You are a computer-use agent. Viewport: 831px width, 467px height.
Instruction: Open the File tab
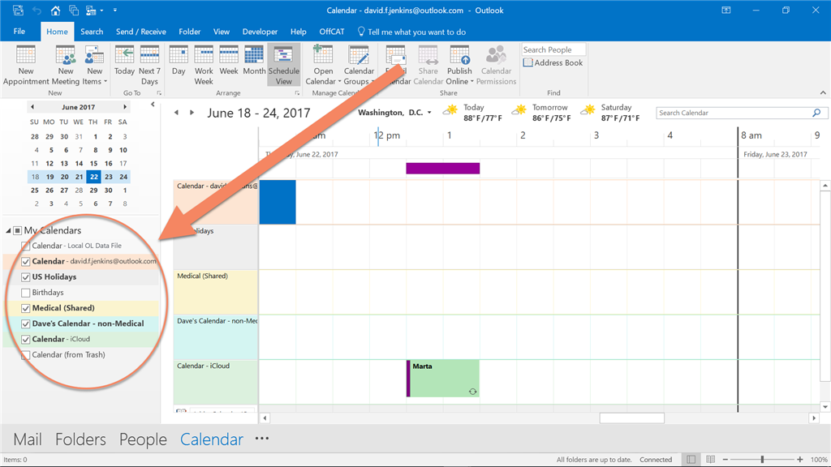(19, 32)
